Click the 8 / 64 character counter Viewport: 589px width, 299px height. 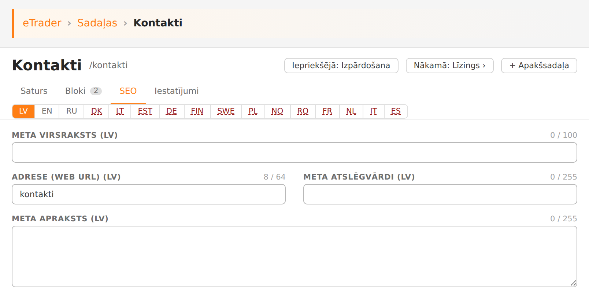274,177
